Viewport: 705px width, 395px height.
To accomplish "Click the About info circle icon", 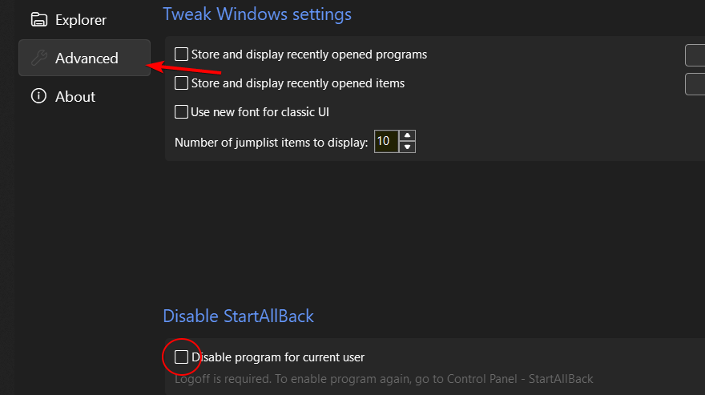I will pos(38,96).
